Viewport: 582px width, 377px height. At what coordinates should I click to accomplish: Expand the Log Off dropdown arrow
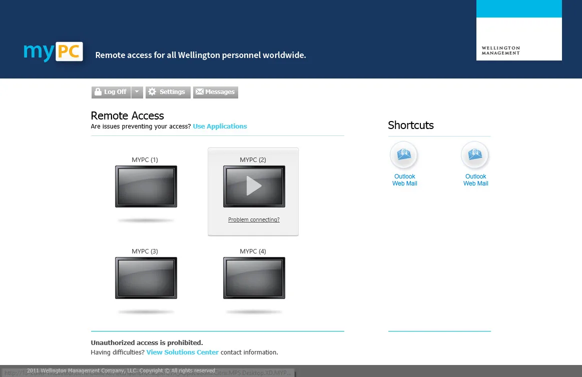137,92
